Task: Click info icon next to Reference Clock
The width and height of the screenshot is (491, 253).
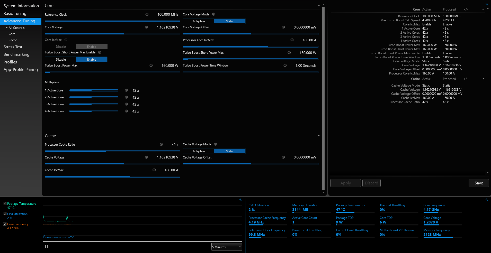Action: (x=147, y=14)
